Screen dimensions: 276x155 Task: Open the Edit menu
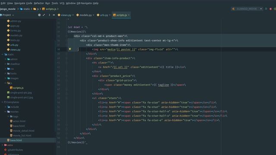pos(3,3)
